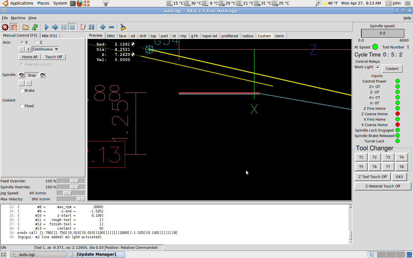
Task: Open the taper-od tab
Action: coord(209,36)
